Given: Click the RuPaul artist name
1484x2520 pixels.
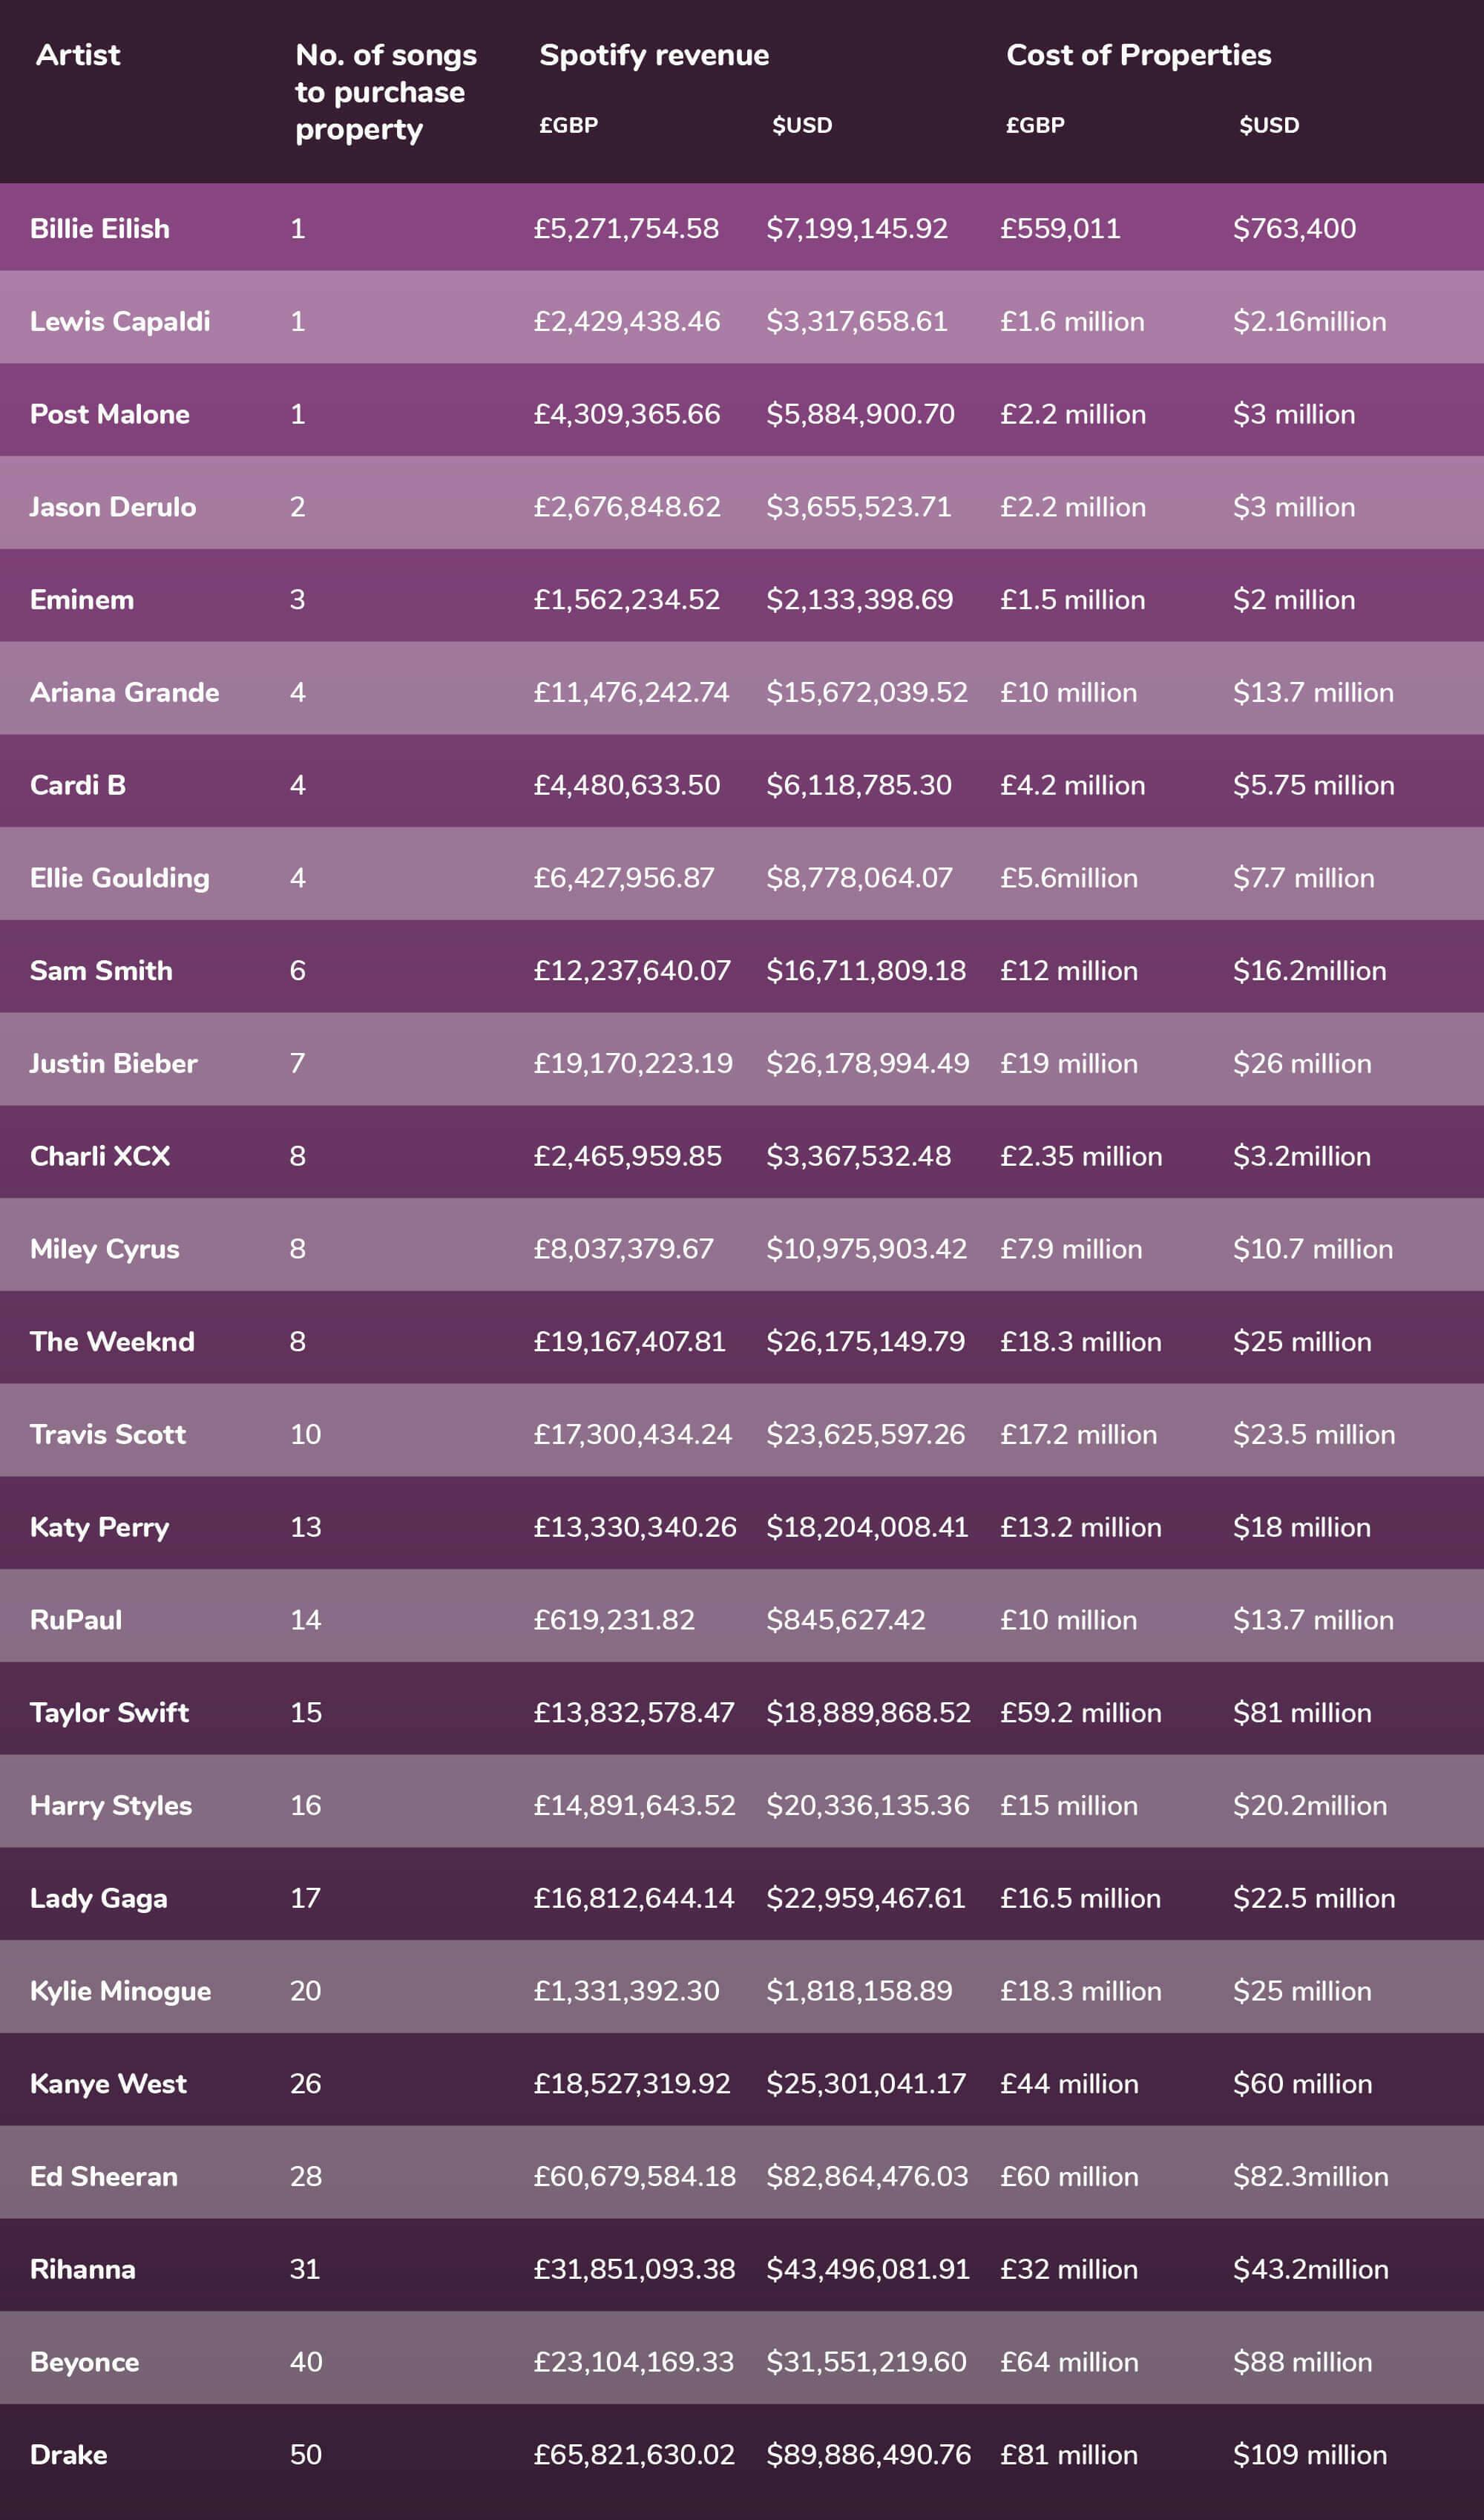Looking at the screenshot, I should 76,1620.
